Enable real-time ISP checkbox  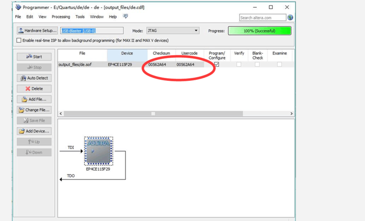click(19, 40)
